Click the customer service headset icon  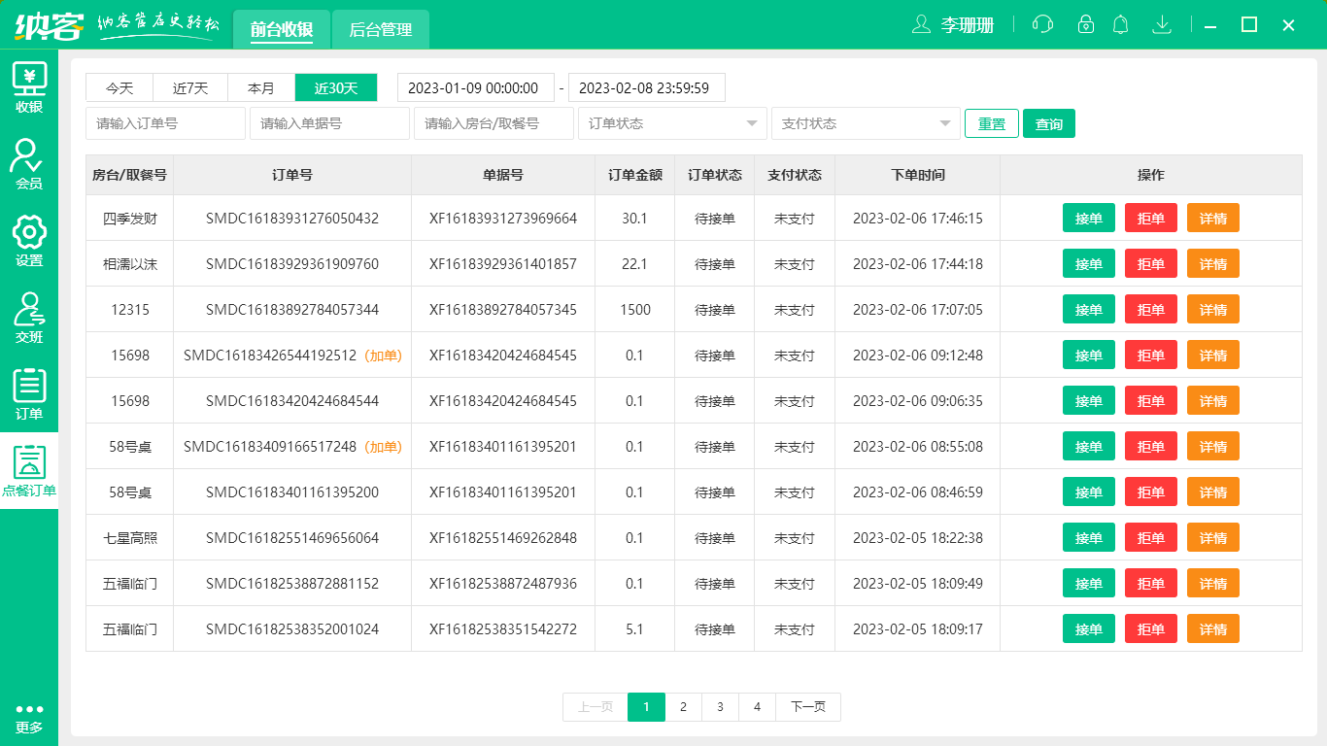[x=1042, y=25]
